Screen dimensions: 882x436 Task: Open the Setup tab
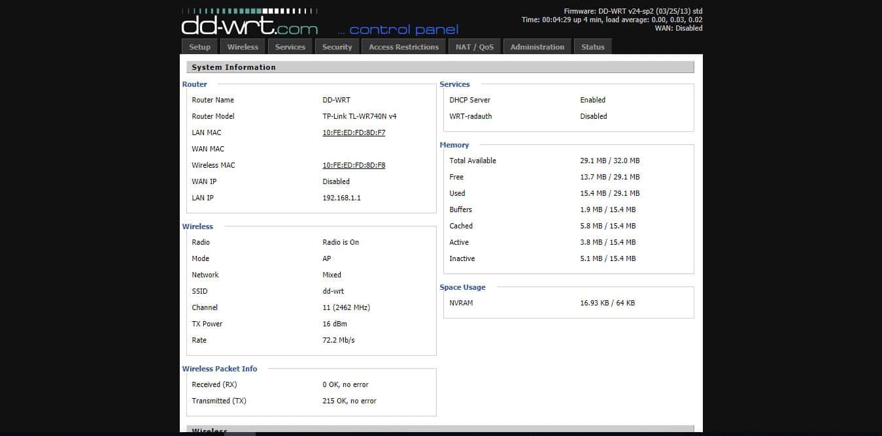pos(199,47)
